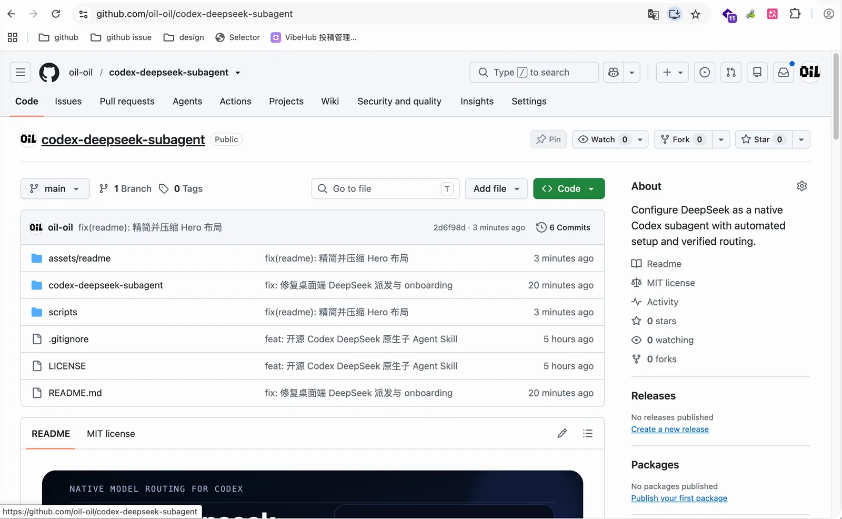Viewport: 842px width, 519px height.
Task: Open the Actions tab
Action: pyautogui.click(x=235, y=102)
